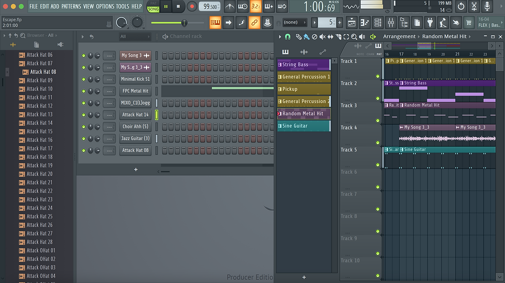Viewport: 505px width, 283px height.
Task: Toggle the playlist magnet snap icon
Action: (x=288, y=37)
